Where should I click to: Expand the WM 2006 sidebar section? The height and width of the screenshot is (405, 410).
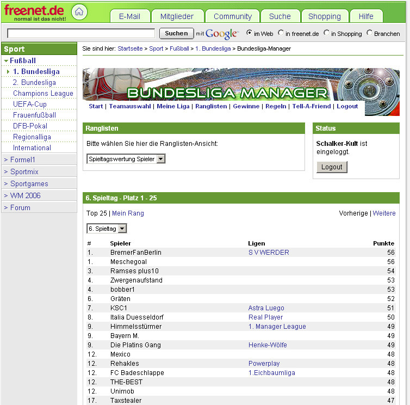[x=39, y=195]
